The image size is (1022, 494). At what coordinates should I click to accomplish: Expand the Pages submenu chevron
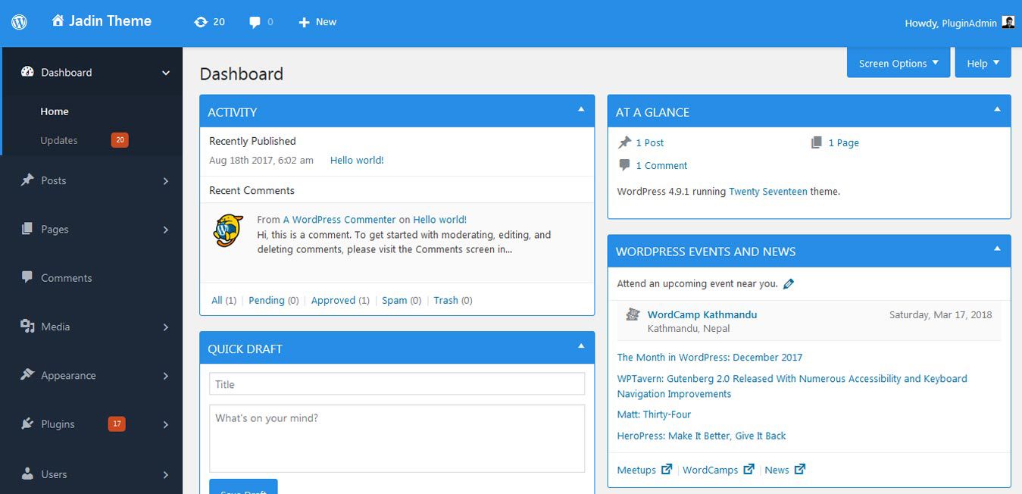(166, 230)
